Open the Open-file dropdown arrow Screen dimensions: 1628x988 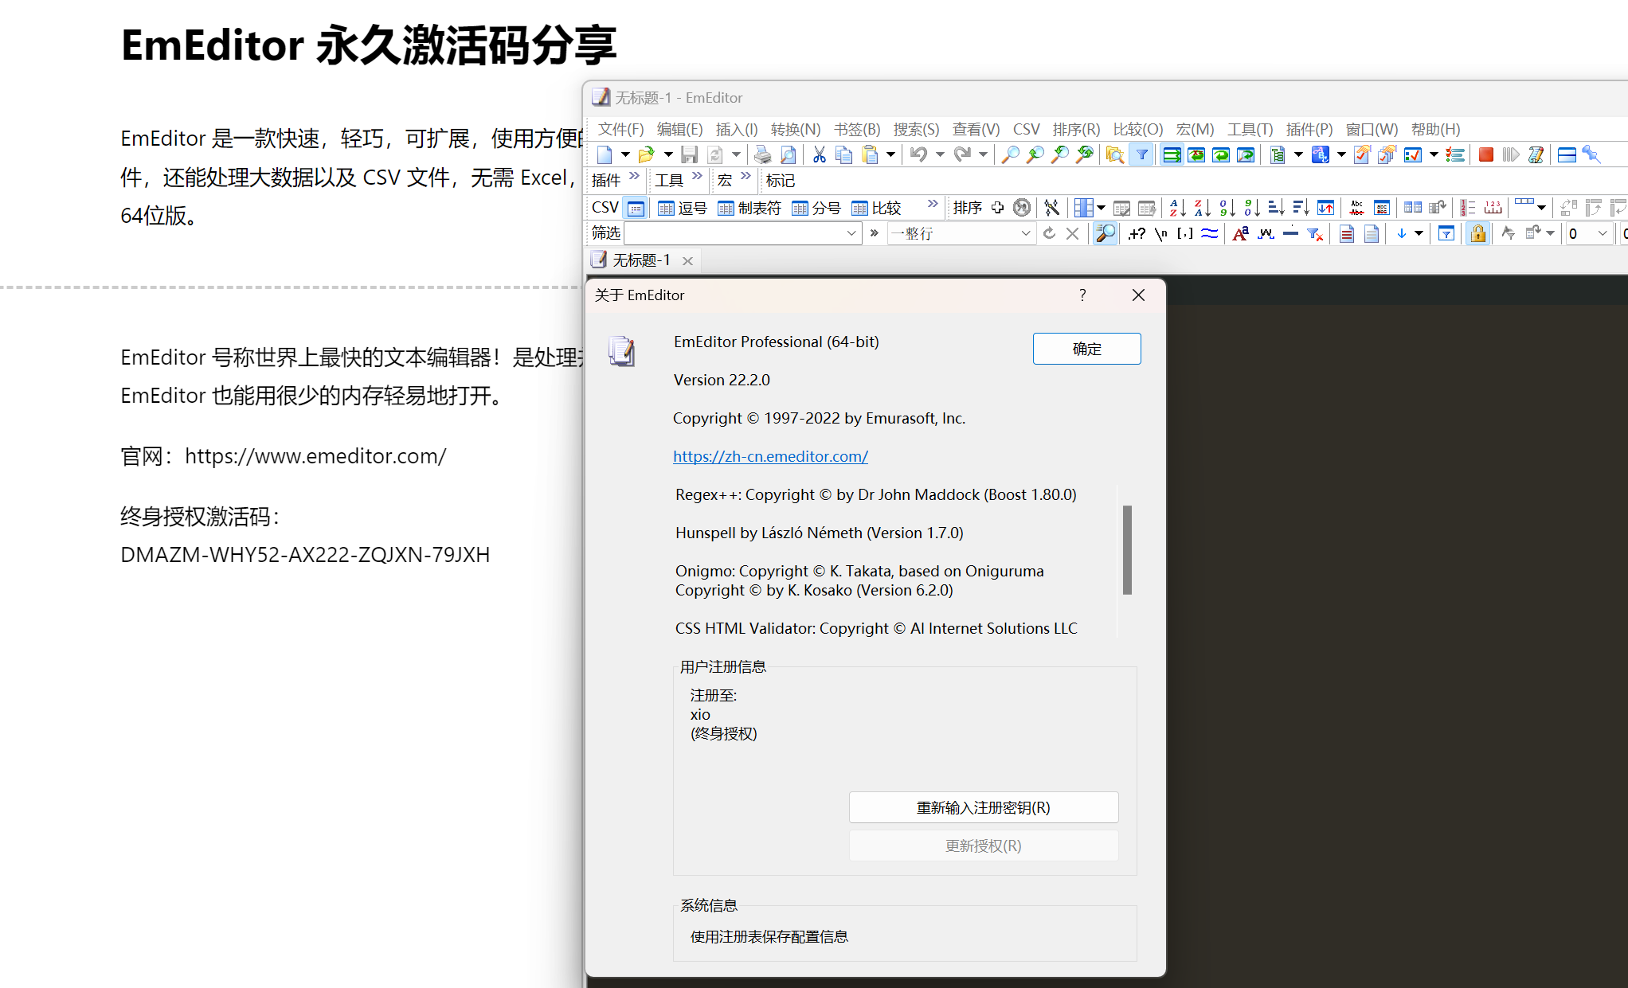(x=668, y=154)
